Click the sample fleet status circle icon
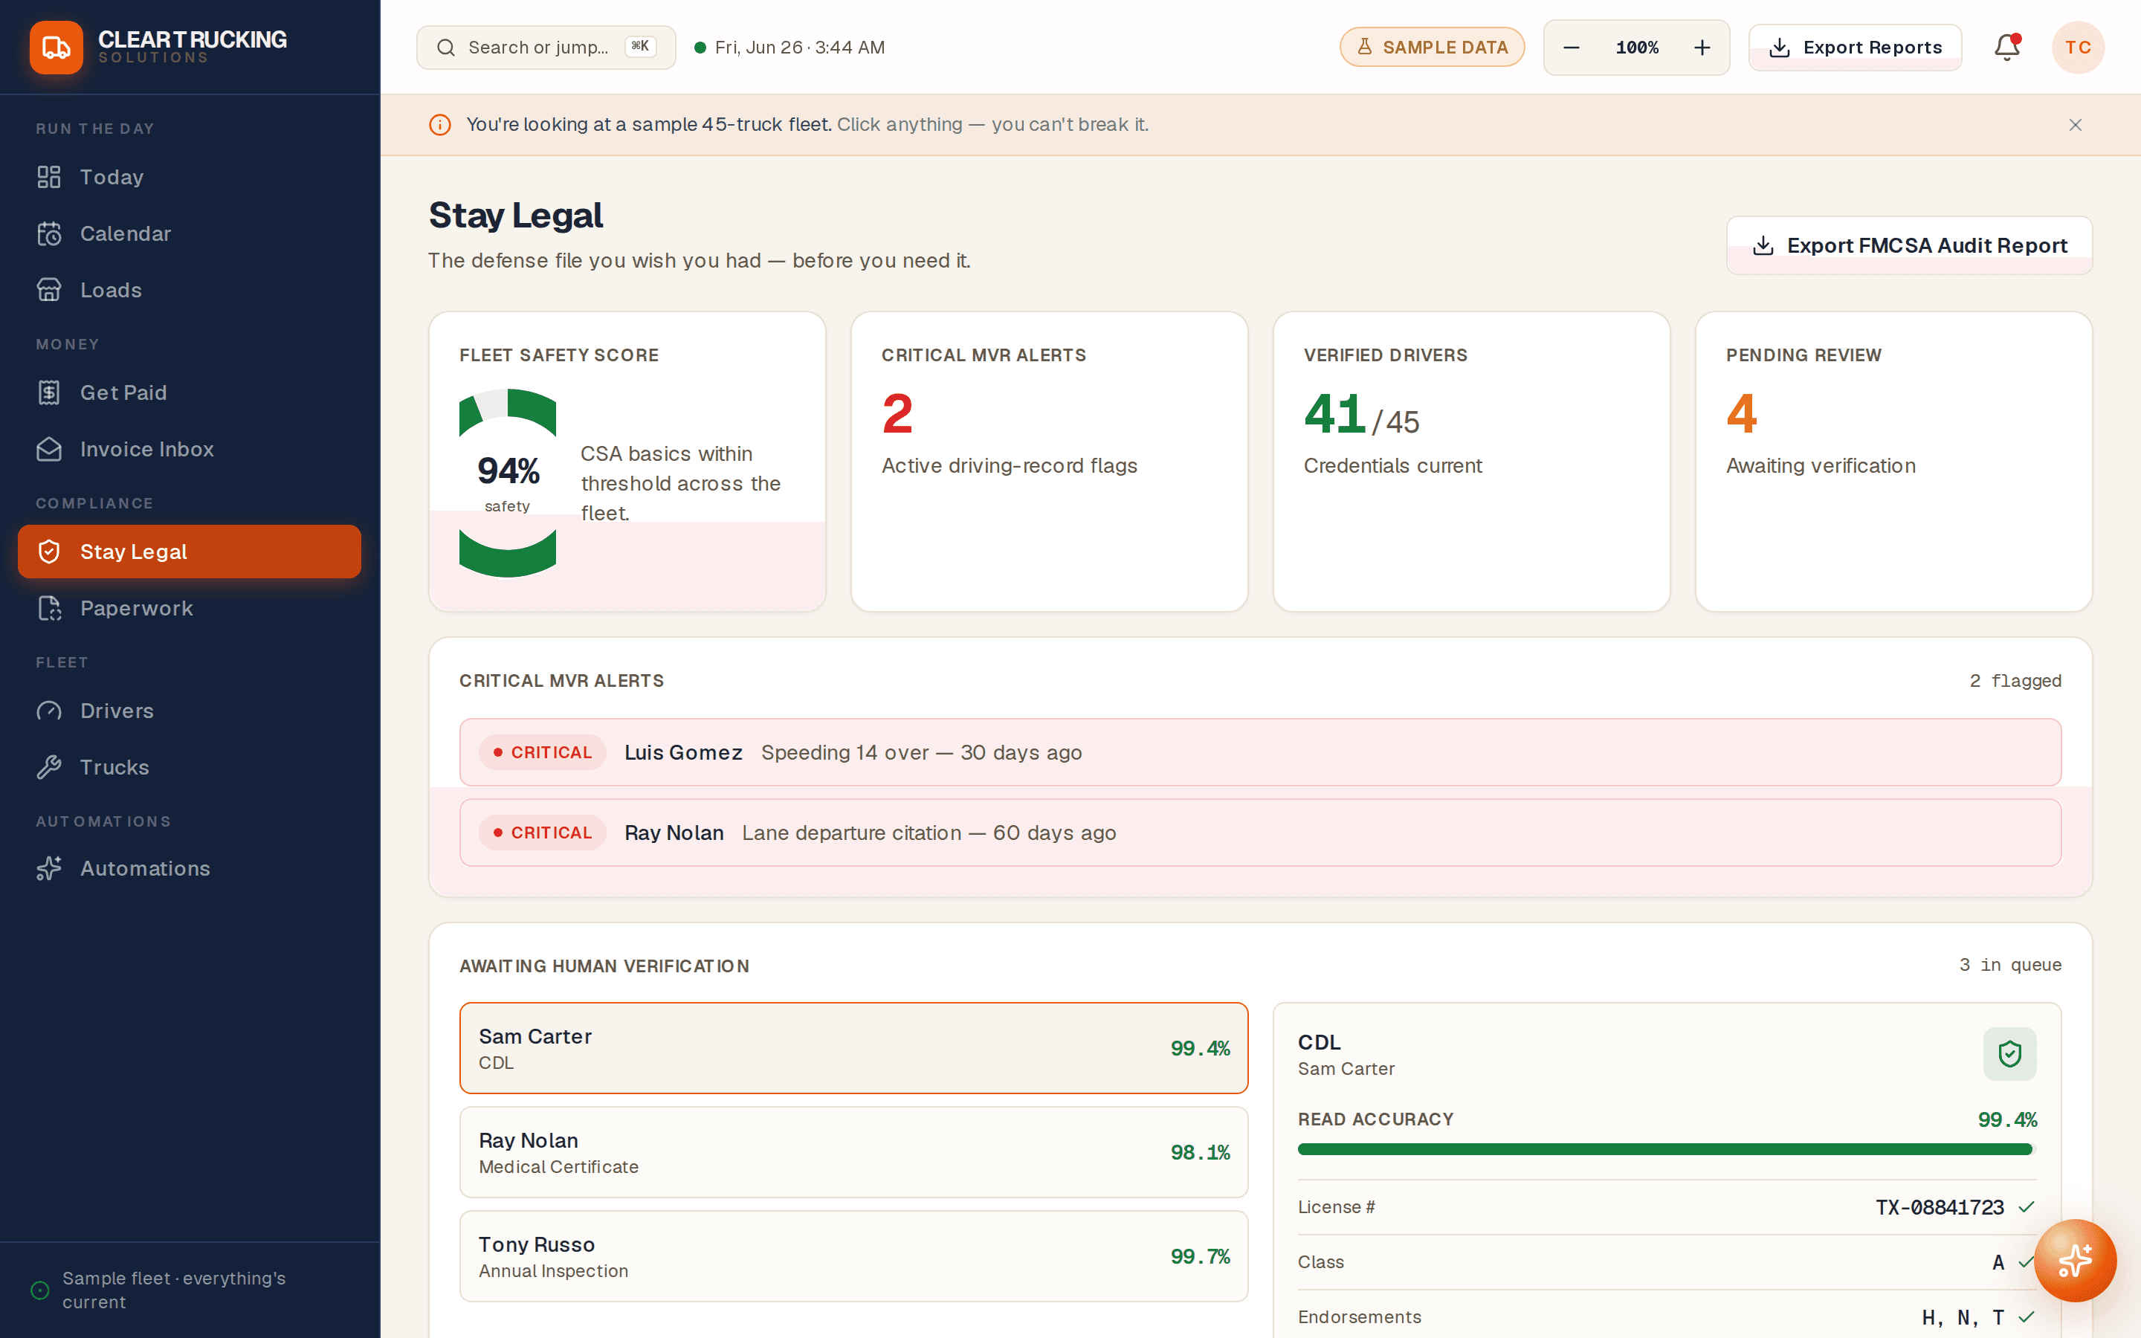Screen dimensions: 2141x1338 [x=40, y=1290]
